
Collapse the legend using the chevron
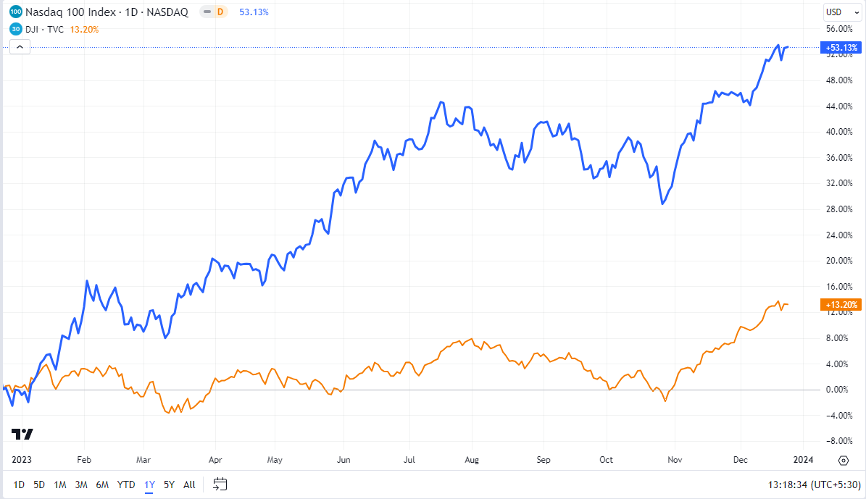pos(20,46)
